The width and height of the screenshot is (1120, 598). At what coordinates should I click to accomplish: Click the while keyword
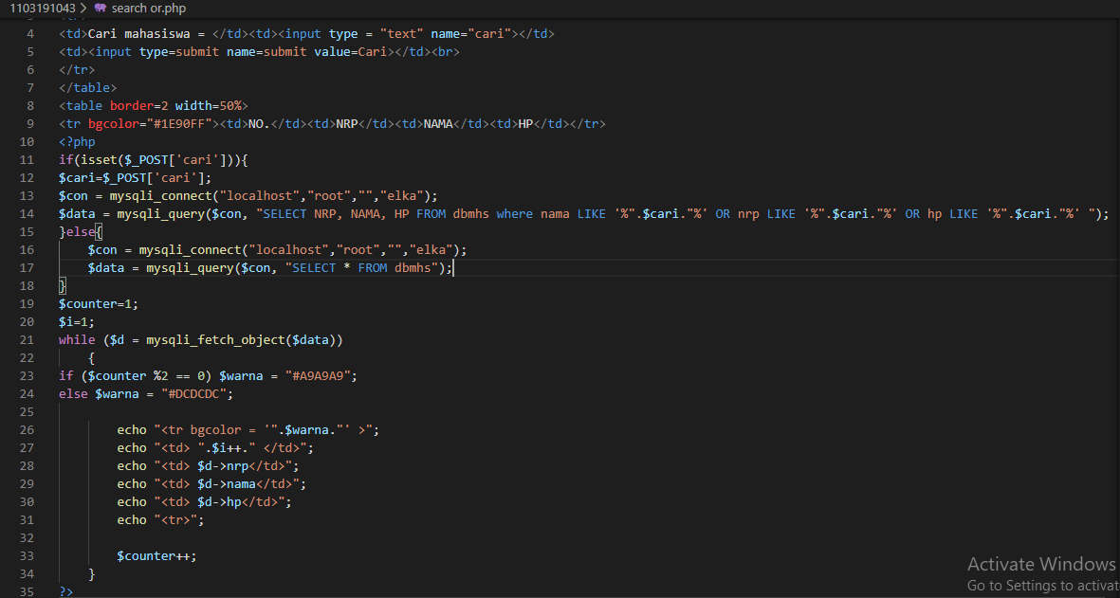77,340
